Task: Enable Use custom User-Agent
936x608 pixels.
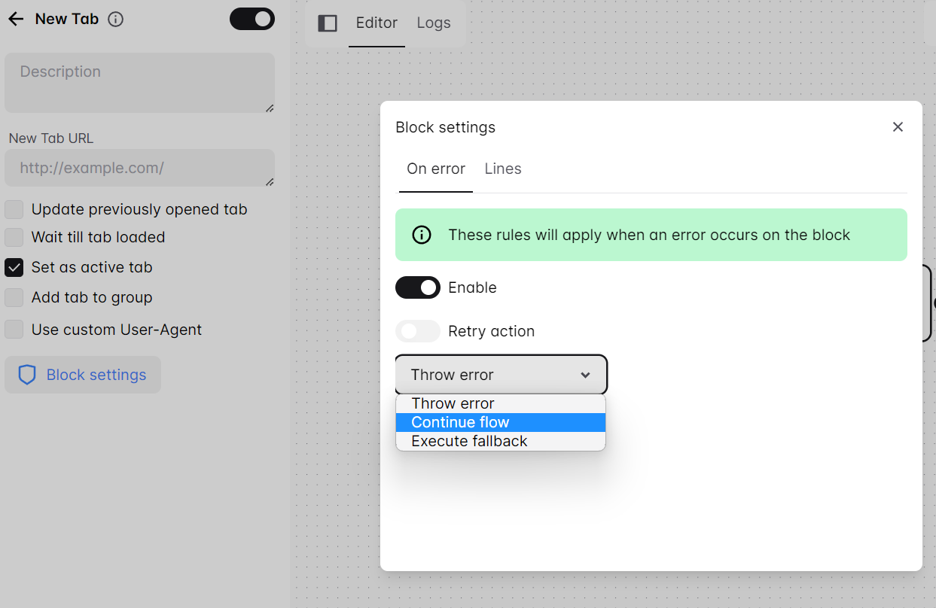Action: click(x=14, y=330)
